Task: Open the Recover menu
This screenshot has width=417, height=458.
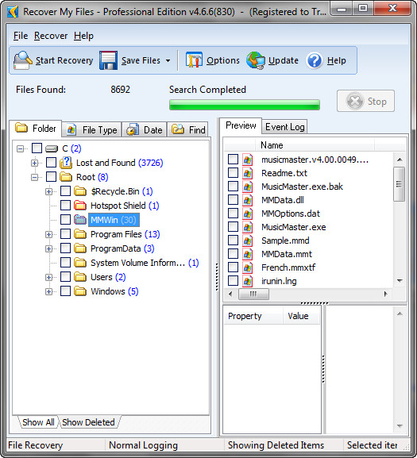Action: pos(51,36)
